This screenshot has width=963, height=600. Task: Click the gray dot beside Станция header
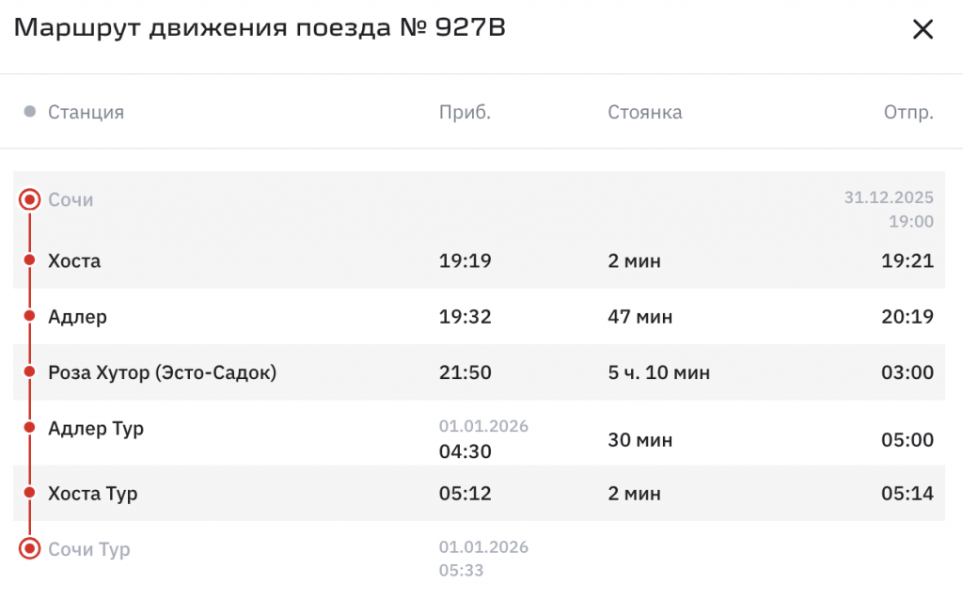[x=29, y=112]
